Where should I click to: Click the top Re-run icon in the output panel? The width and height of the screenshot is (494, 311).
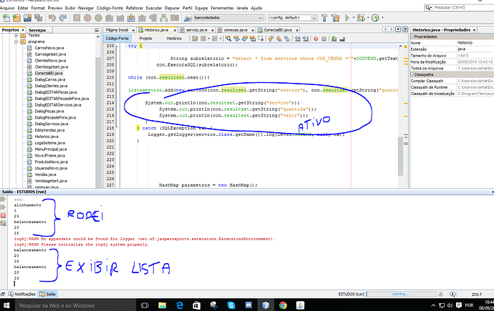[3, 199]
